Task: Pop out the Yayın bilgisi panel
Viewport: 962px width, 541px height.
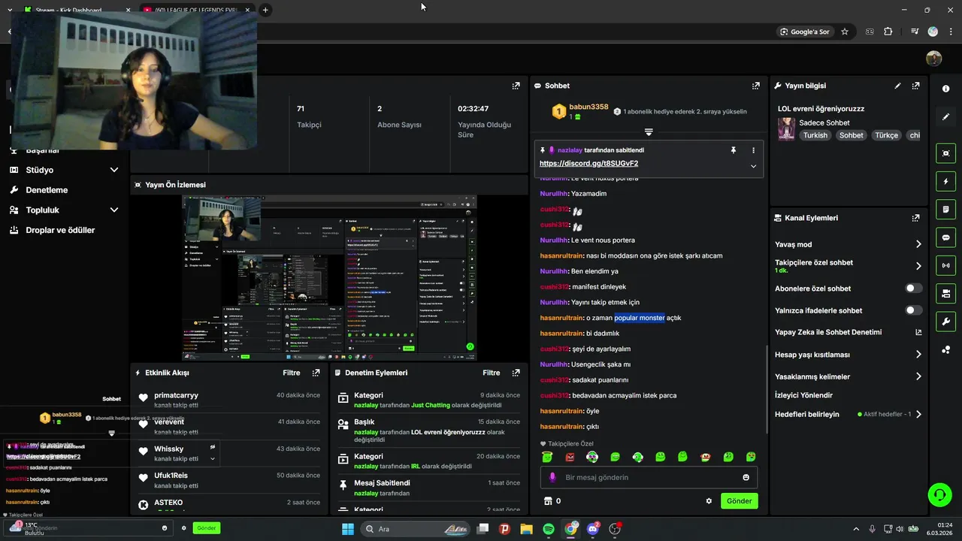Action: pos(915,86)
